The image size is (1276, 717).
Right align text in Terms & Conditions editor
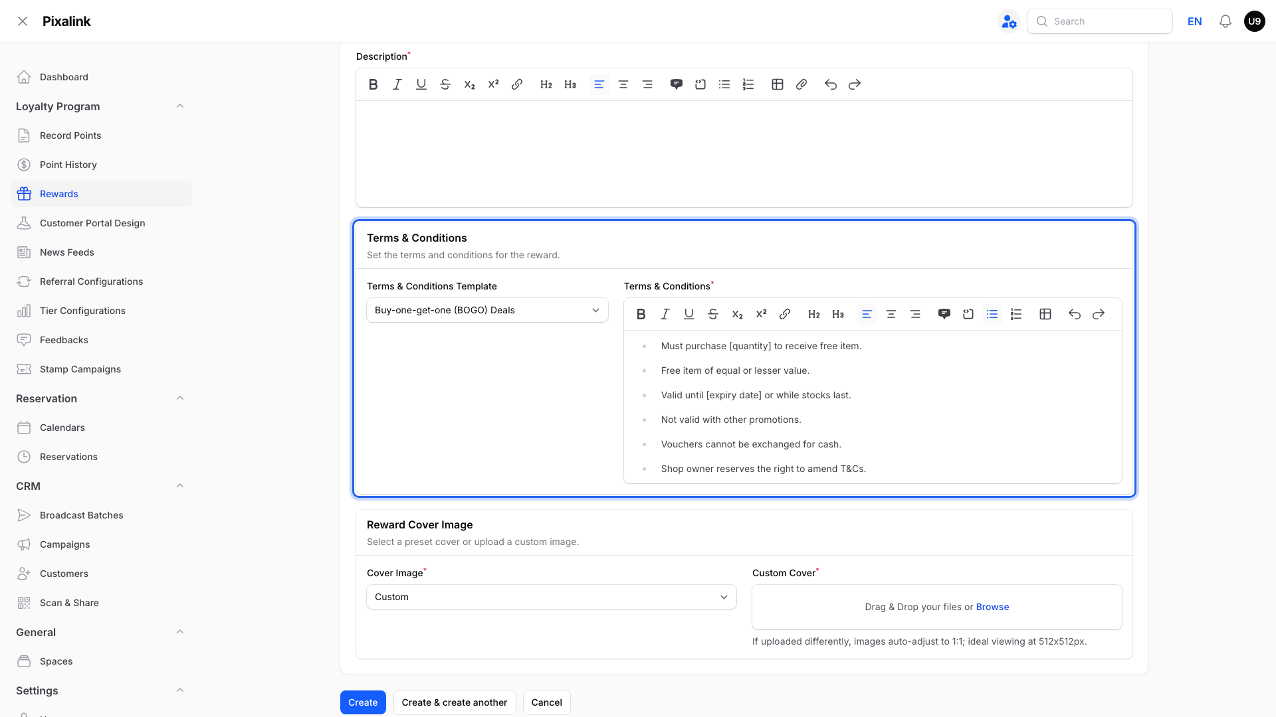pos(915,314)
